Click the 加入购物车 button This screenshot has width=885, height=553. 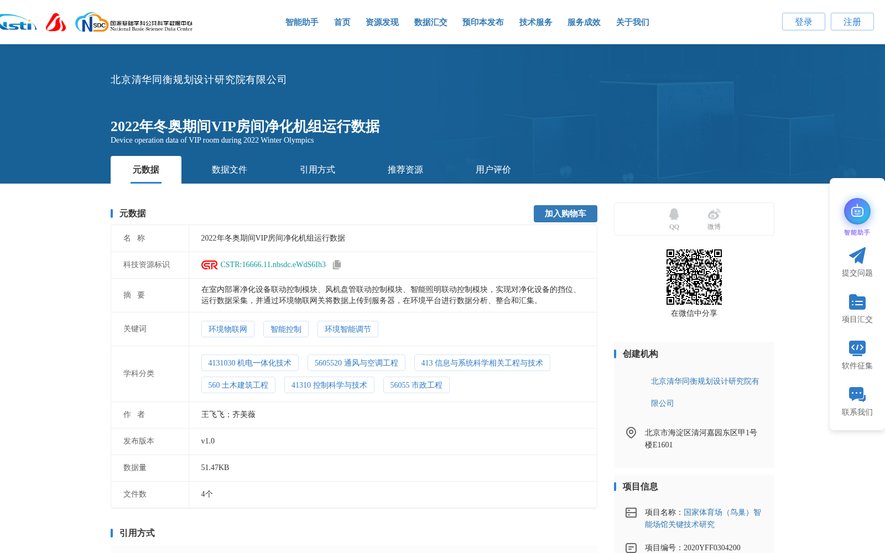coord(565,213)
